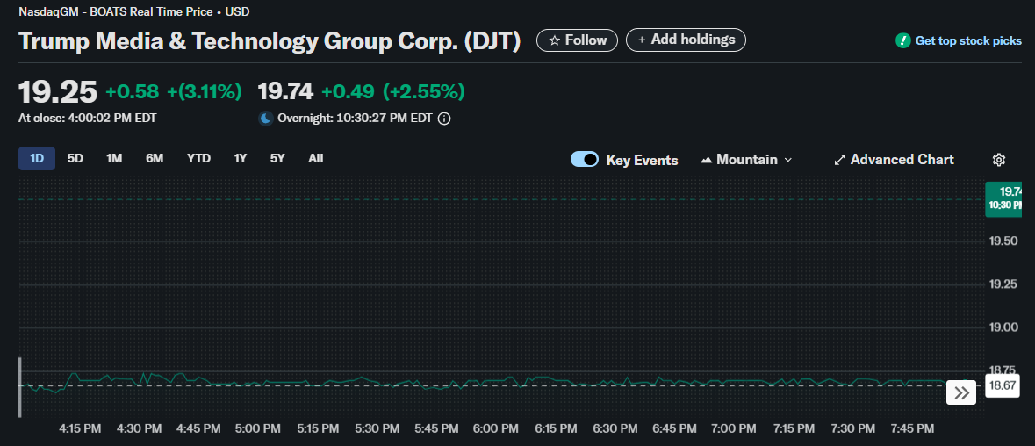Click the gray bar at the chart's left edge
This screenshot has width=1035, height=446.
coord(20,387)
